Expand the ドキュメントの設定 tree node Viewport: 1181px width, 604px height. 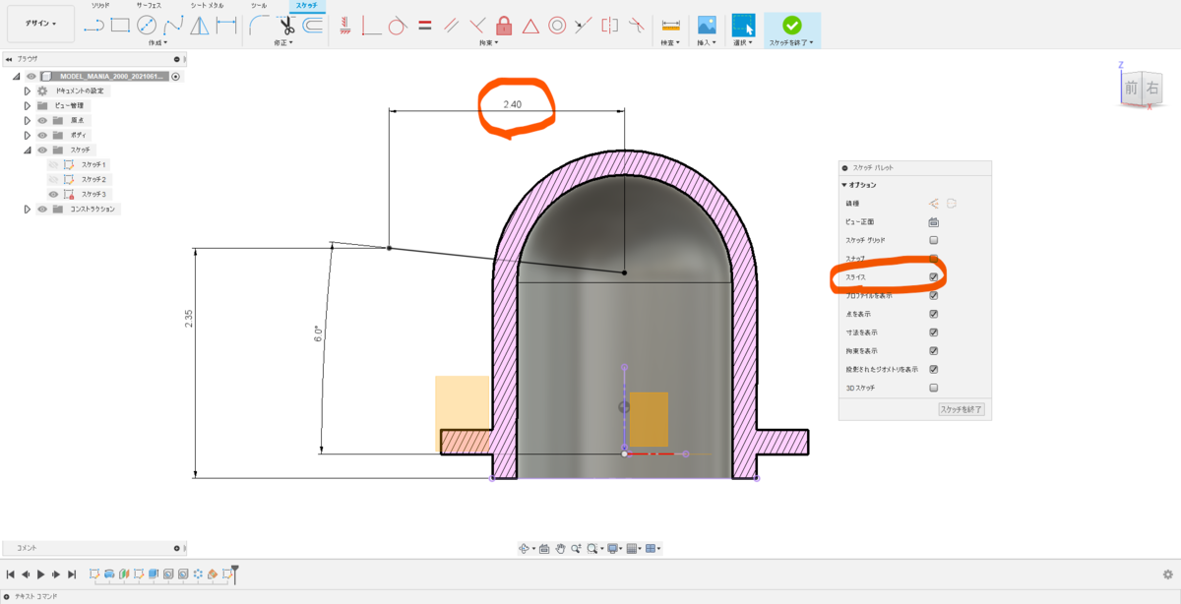(x=28, y=91)
